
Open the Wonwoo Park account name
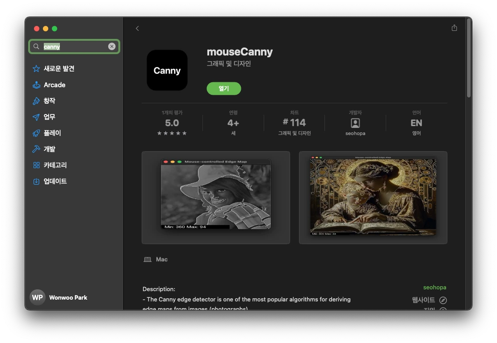coord(68,297)
